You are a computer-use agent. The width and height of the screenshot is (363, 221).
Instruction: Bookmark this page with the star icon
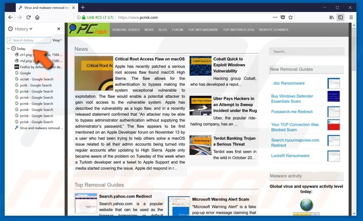(290, 17)
